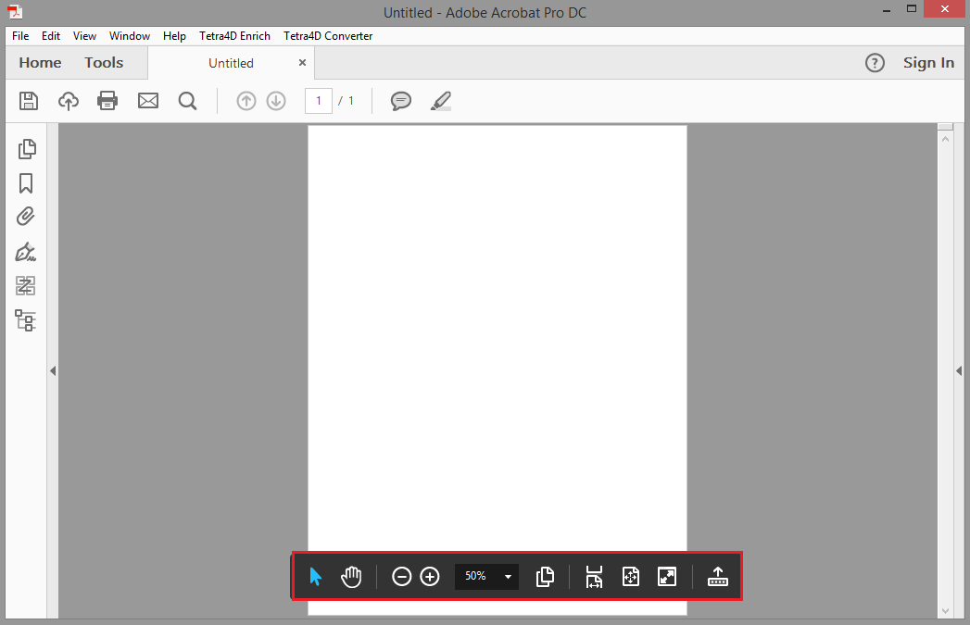The image size is (970, 625).
Task: Switch to the Tools tab
Action: [104, 62]
